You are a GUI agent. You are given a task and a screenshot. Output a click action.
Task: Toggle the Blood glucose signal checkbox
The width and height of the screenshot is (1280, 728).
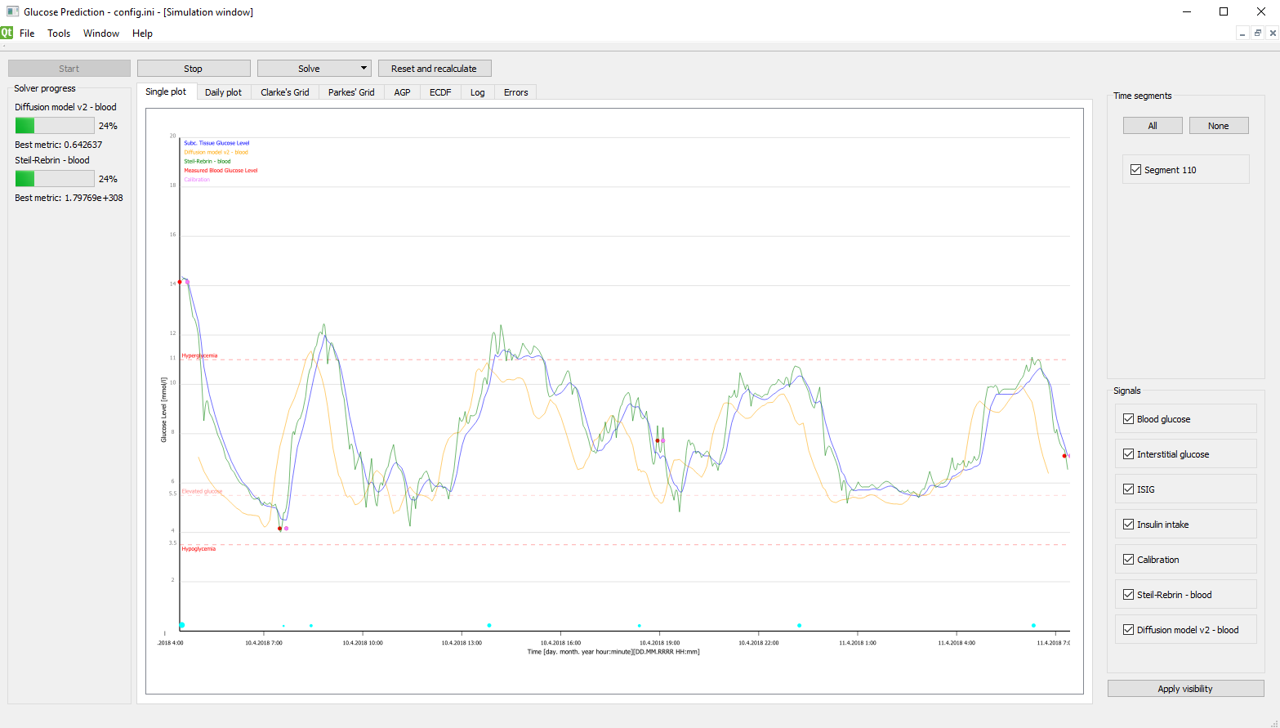click(x=1128, y=419)
